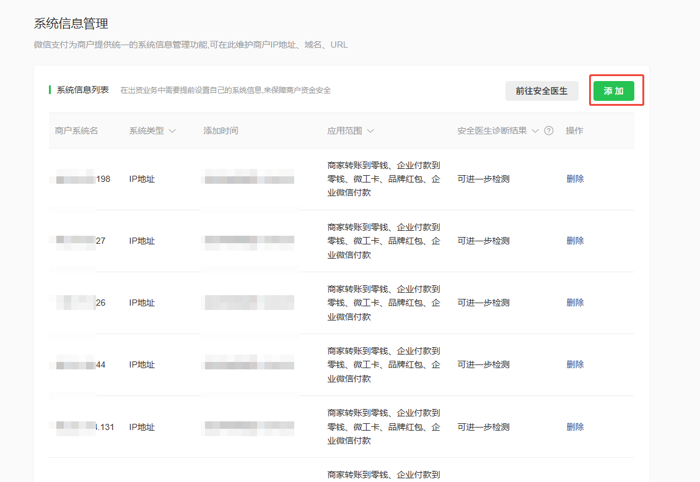700x482 pixels.
Task: Click 删除 for the row ending 26
Action: (x=575, y=303)
